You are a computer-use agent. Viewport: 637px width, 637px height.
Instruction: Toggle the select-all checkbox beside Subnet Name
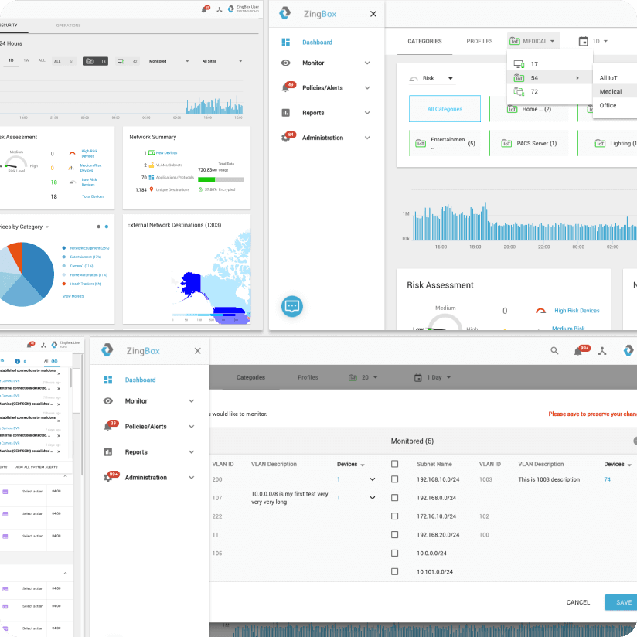[x=394, y=464]
